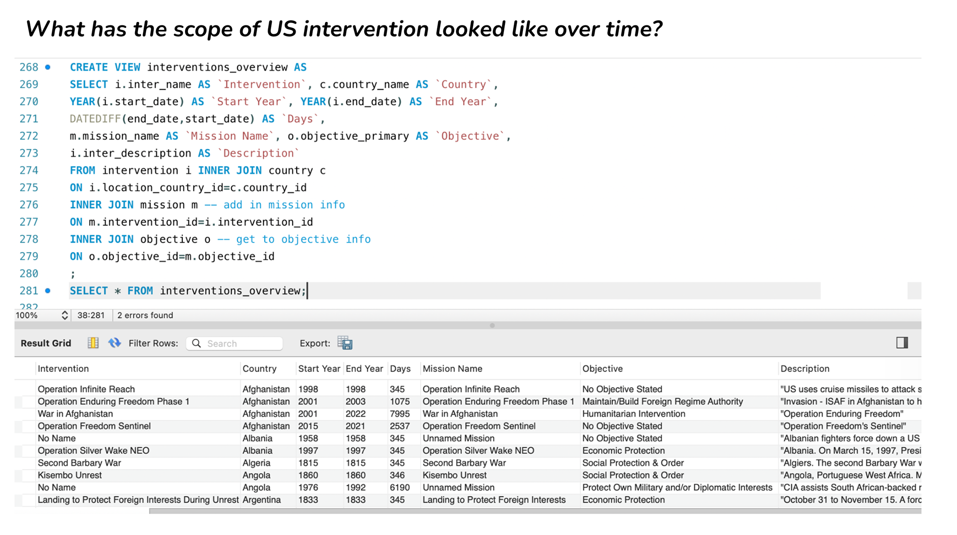Select 'Operation Silver Wake NEO' Intervention cell
Image resolution: width=957 pixels, height=535 pixels.
(x=94, y=450)
